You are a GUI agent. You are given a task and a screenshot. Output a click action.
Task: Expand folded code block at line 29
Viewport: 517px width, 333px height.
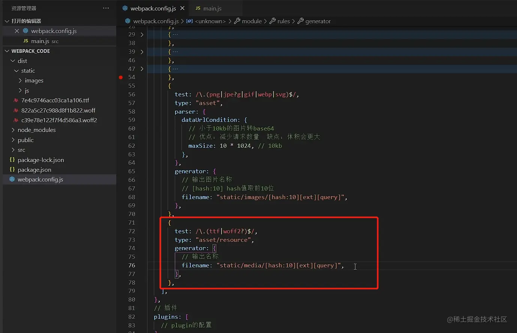[x=142, y=34]
